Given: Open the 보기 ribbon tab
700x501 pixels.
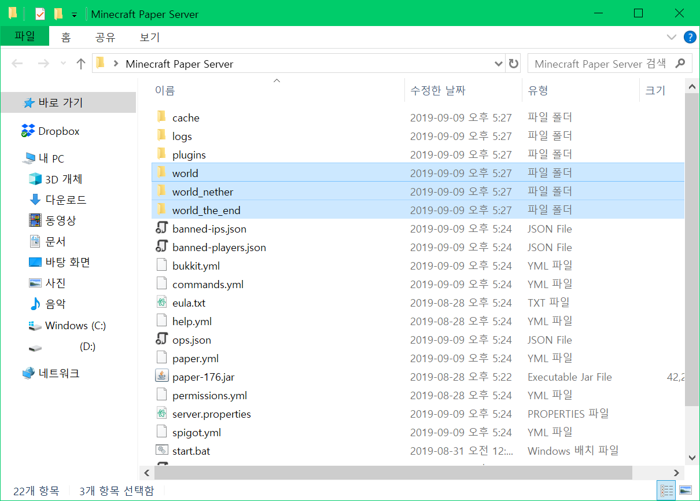Looking at the screenshot, I should pos(149,38).
